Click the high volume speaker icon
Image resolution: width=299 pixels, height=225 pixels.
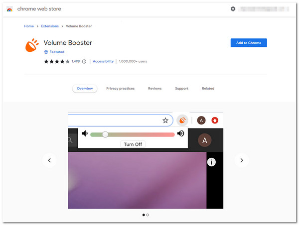(180, 133)
